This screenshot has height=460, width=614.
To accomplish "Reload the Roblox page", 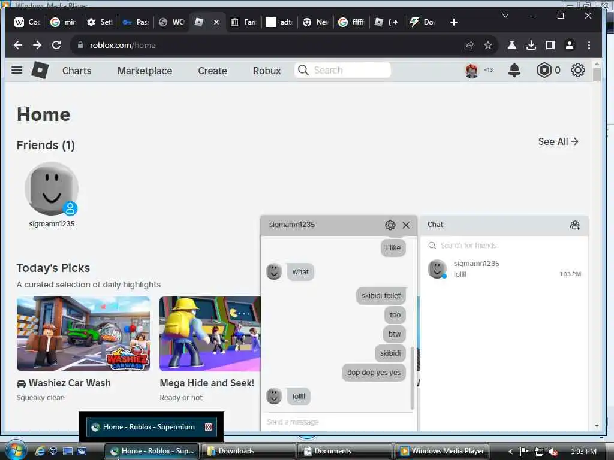I will pos(56,45).
